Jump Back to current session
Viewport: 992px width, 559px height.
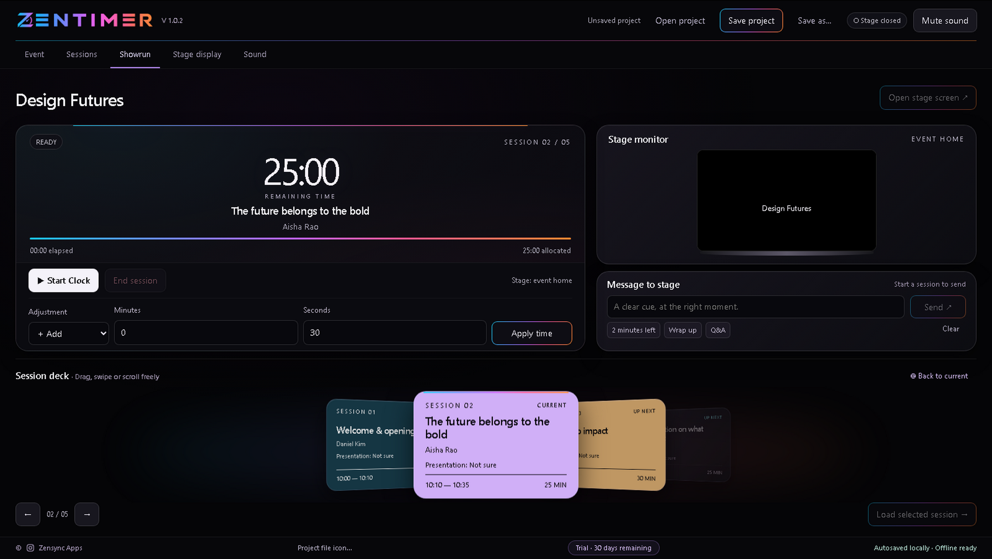(939, 376)
